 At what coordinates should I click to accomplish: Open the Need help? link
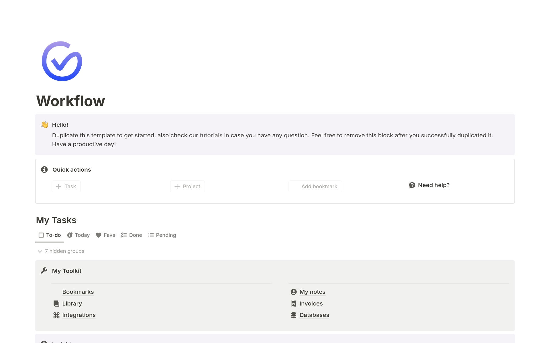(434, 185)
